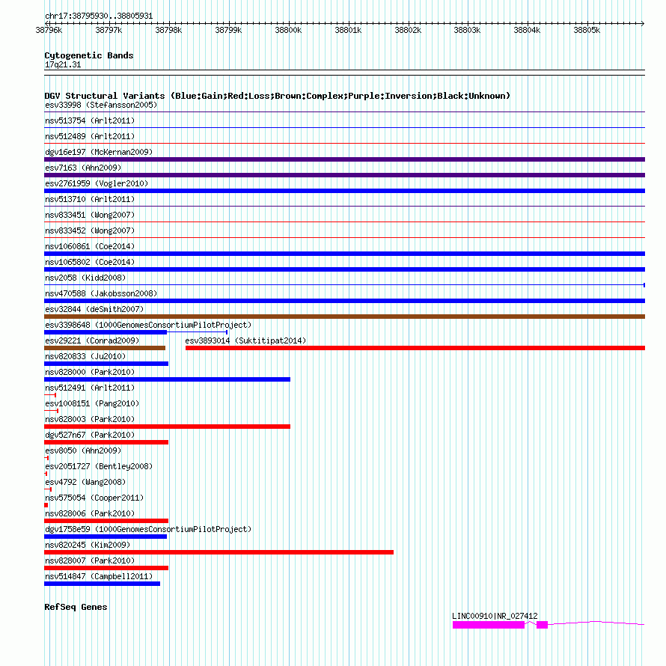The width and height of the screenshot is (666, 666).
Task: Click the large magenta LINC00910 exon
Action: tap(489, 625)
